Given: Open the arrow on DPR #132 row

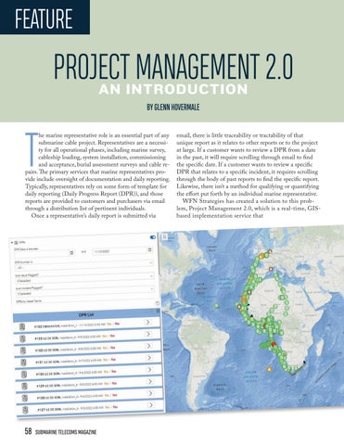Looking at the screenshot, I should coord(149,346).
